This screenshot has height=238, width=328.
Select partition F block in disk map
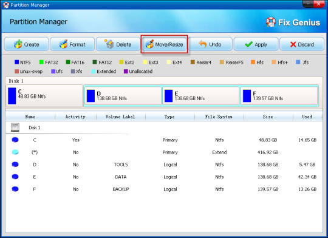click(x=279, y=96)
